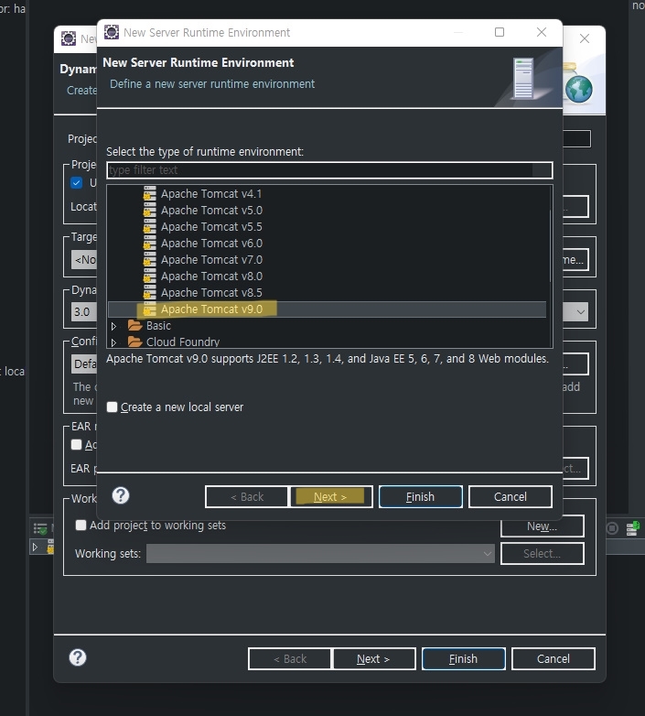Click Next in Dynamic Web Project dialog
Image resolution: width=645 pixels, height=716 pixels.
tap(374, 659)
